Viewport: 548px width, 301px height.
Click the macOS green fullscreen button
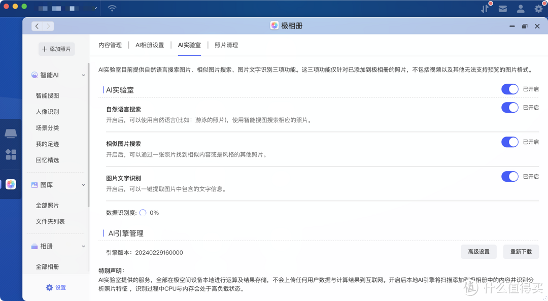tap(24, 6)
